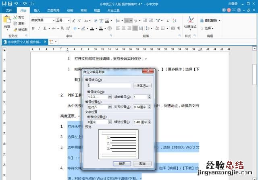This screenshot has height=180, width=258.
Task: Expand the font color dropdown arrow
Action: [96, 29]
